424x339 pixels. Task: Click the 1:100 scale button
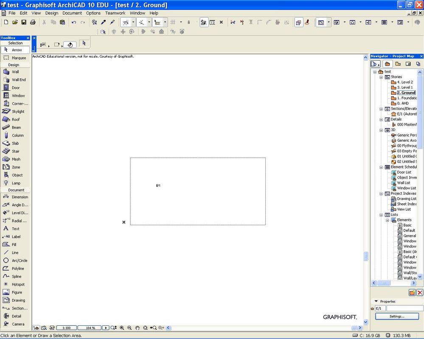pyautogui.click(x=66, y=328)
